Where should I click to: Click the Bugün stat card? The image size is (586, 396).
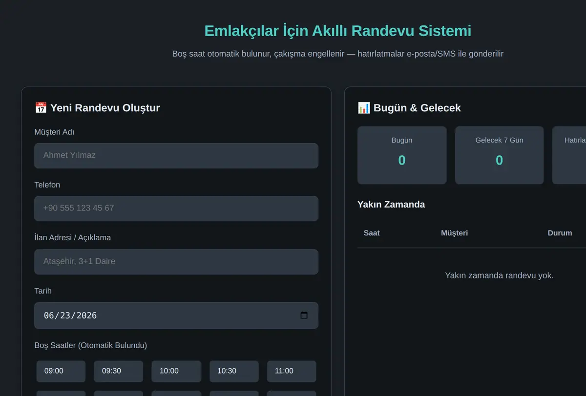click(x=402, y=155)
